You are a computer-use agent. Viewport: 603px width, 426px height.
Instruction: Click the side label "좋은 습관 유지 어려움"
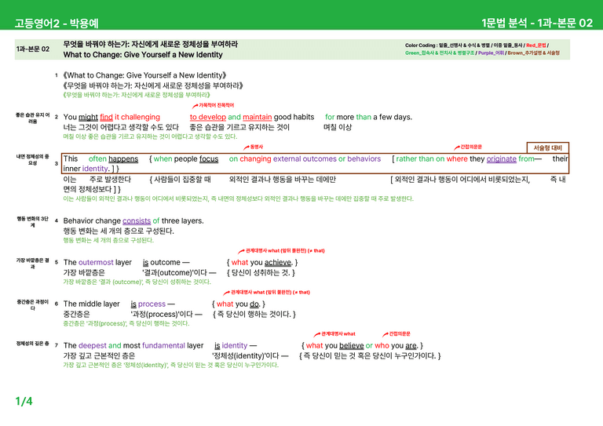(x=33, y=118)
